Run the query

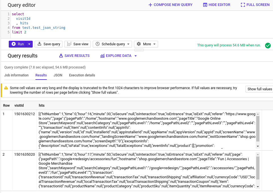pyautogui.click(x=18, y=44)
